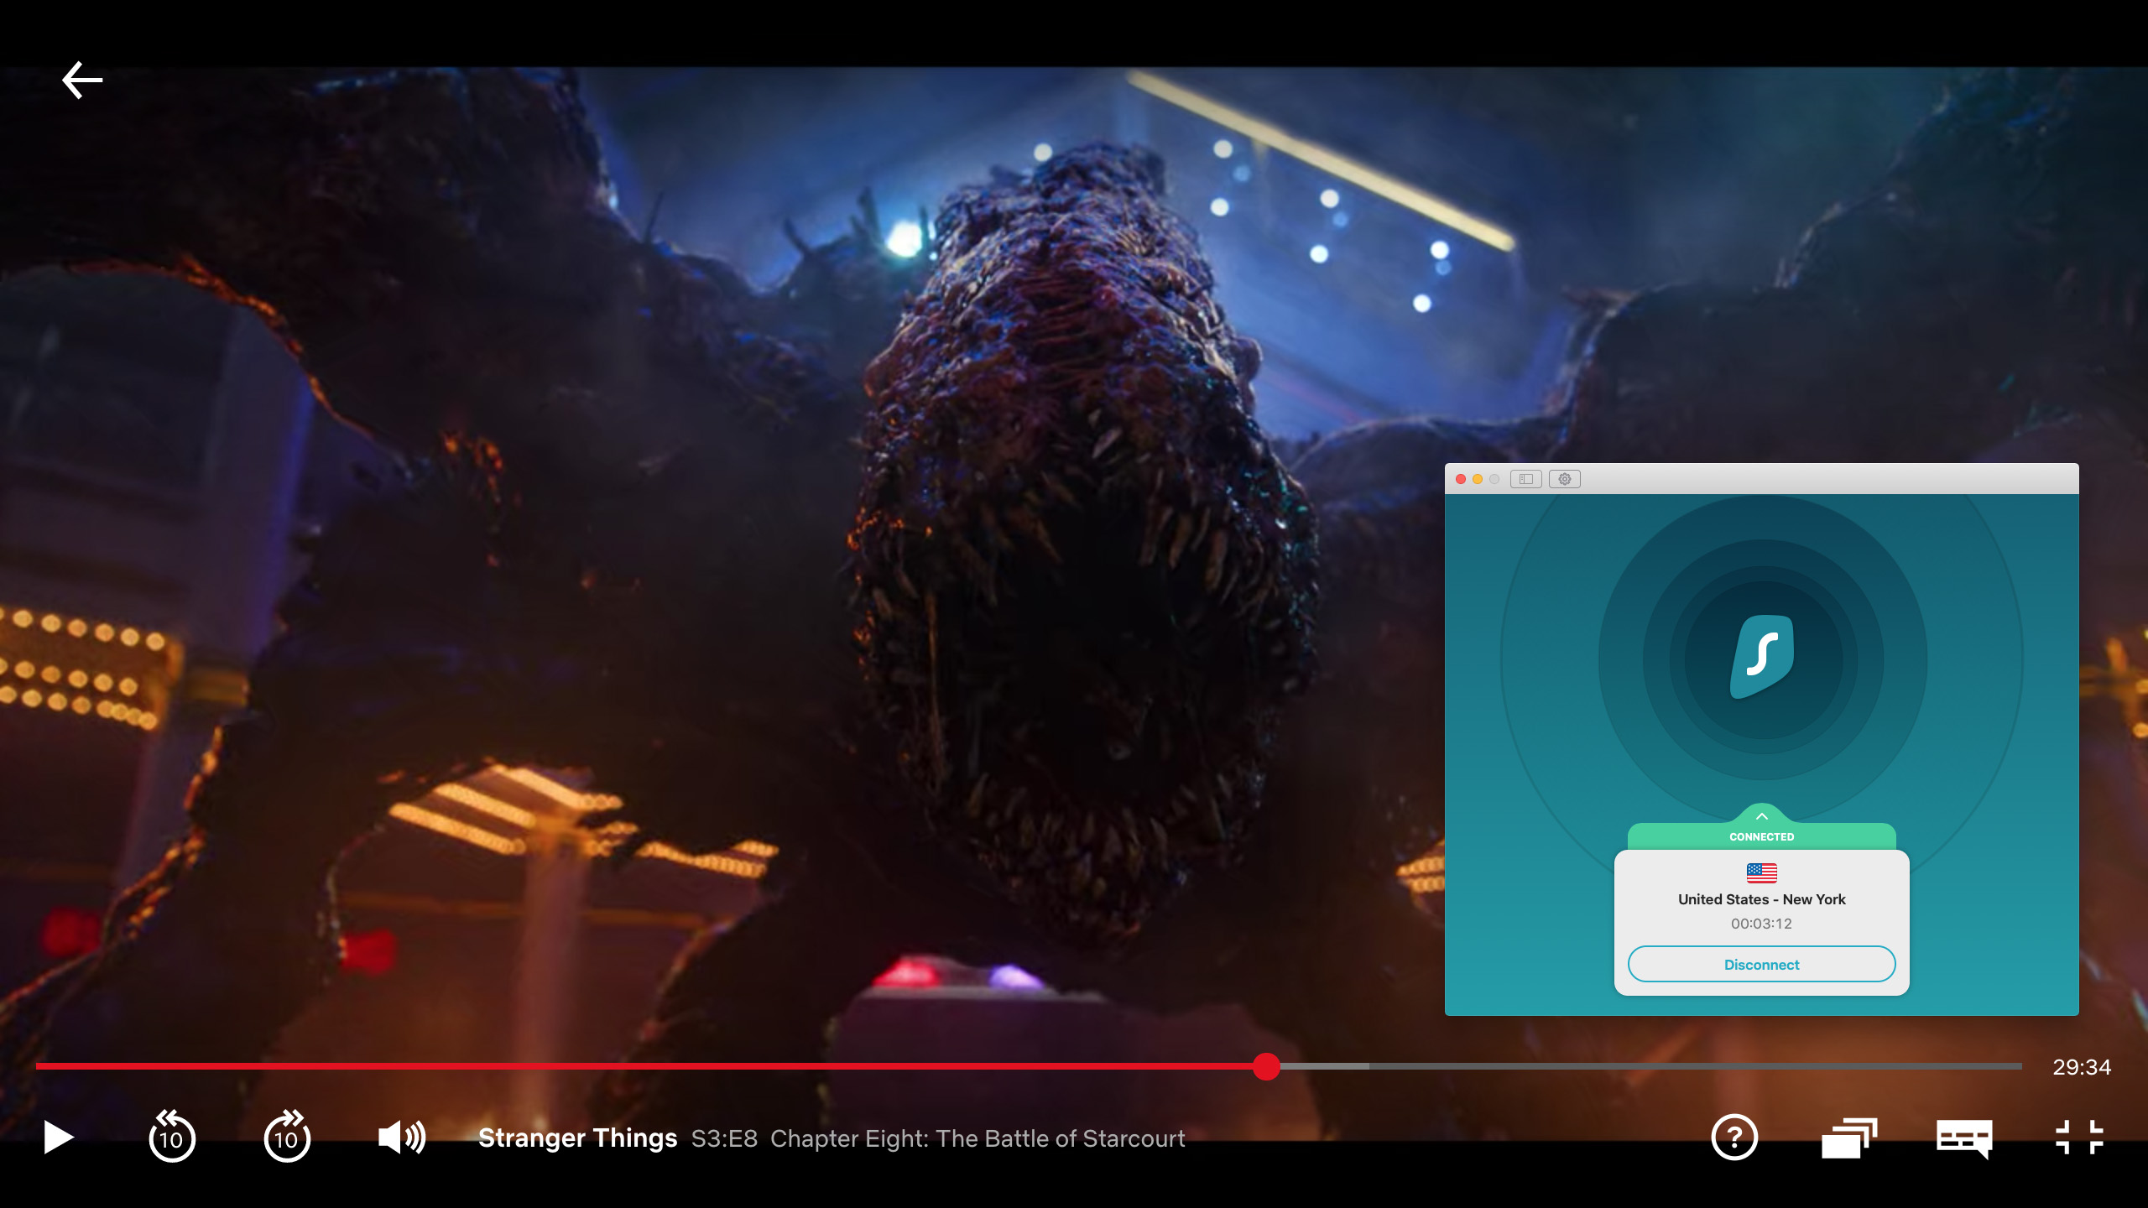Open Surfshark settings gear
The height and width of the screenshot is (1208, 2148).
1565,479
